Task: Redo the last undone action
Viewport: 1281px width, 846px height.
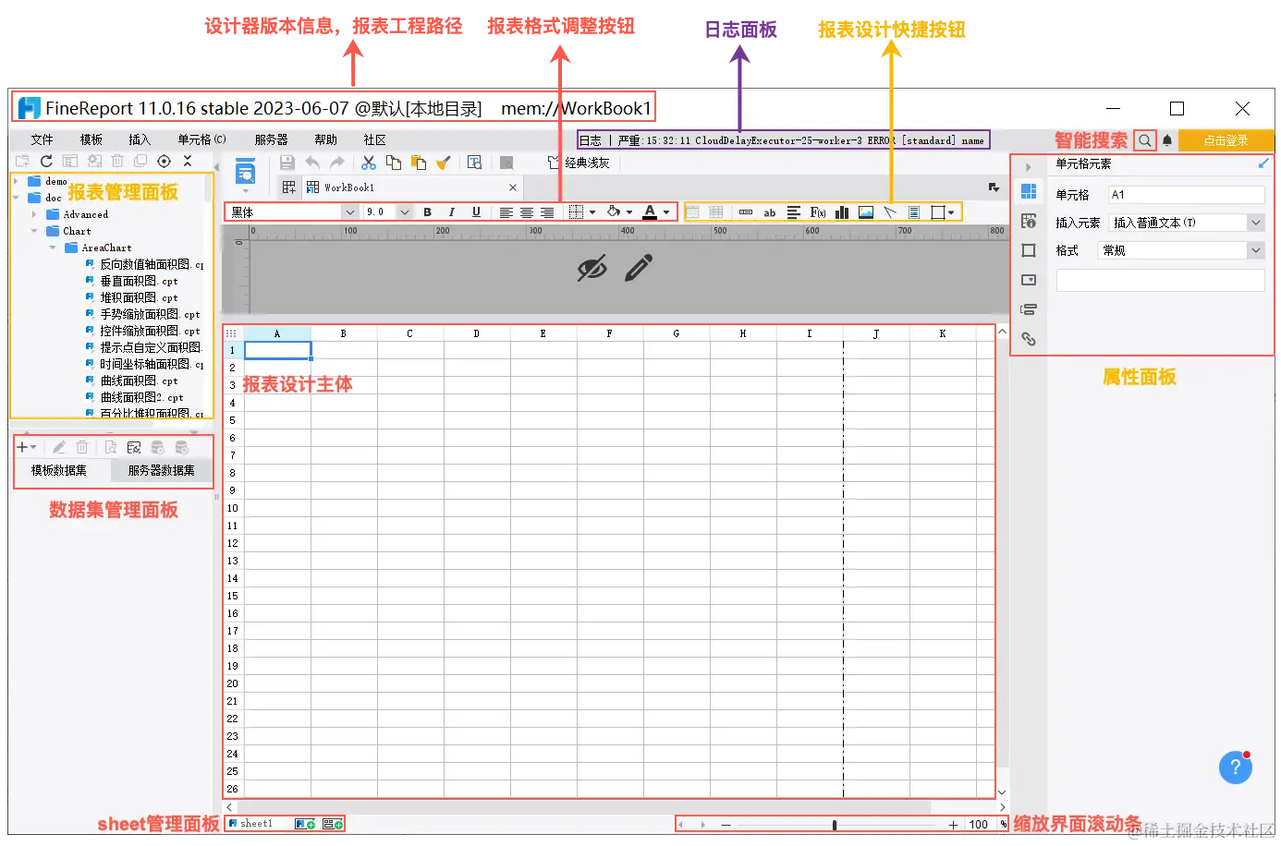Action: tap(337, 163)
